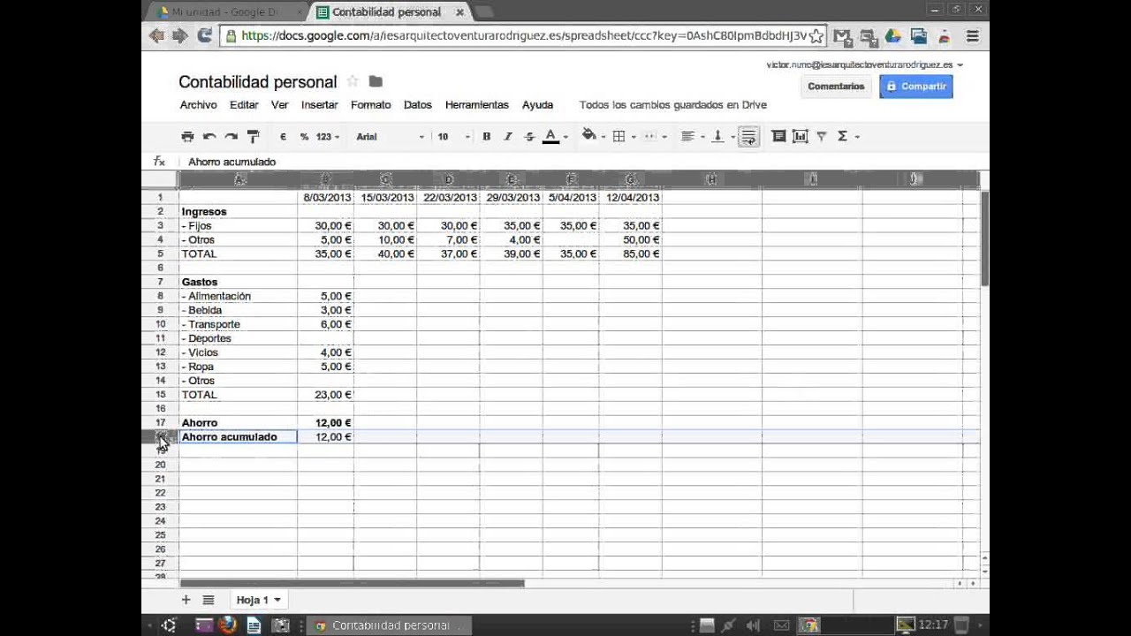Launch Firefox from the taskbar
1131x636 pixels.
228,625
